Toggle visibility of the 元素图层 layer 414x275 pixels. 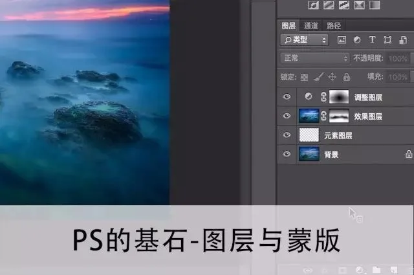[287, 135]
